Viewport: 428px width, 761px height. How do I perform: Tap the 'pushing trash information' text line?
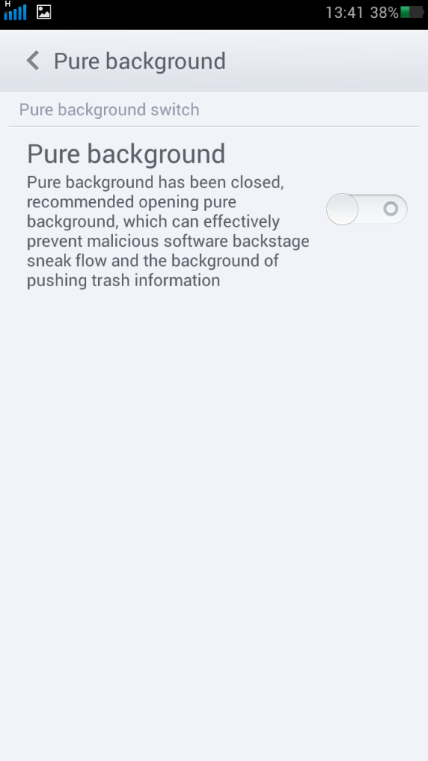pos(124,280)
